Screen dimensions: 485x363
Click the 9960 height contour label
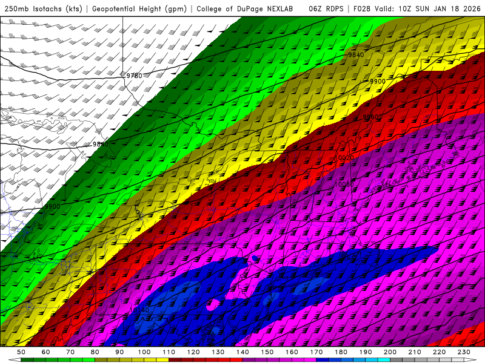(x=370, y=117)
